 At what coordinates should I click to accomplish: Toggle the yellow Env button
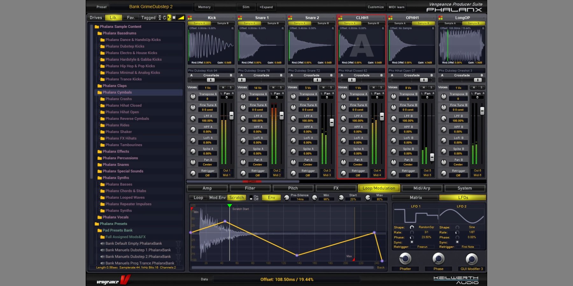point(271,198)
